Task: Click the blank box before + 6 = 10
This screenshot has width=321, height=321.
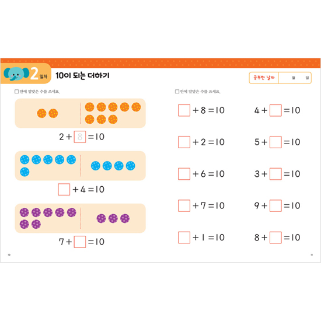Action: point(184,174)
